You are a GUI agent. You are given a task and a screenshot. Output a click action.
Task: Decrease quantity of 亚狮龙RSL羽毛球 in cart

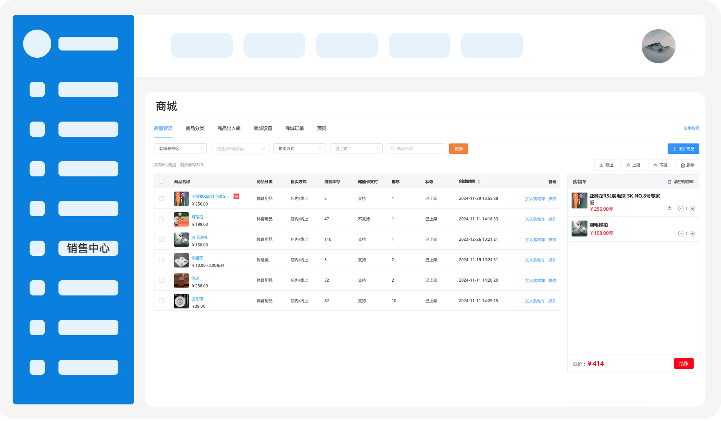click(681, 209)
